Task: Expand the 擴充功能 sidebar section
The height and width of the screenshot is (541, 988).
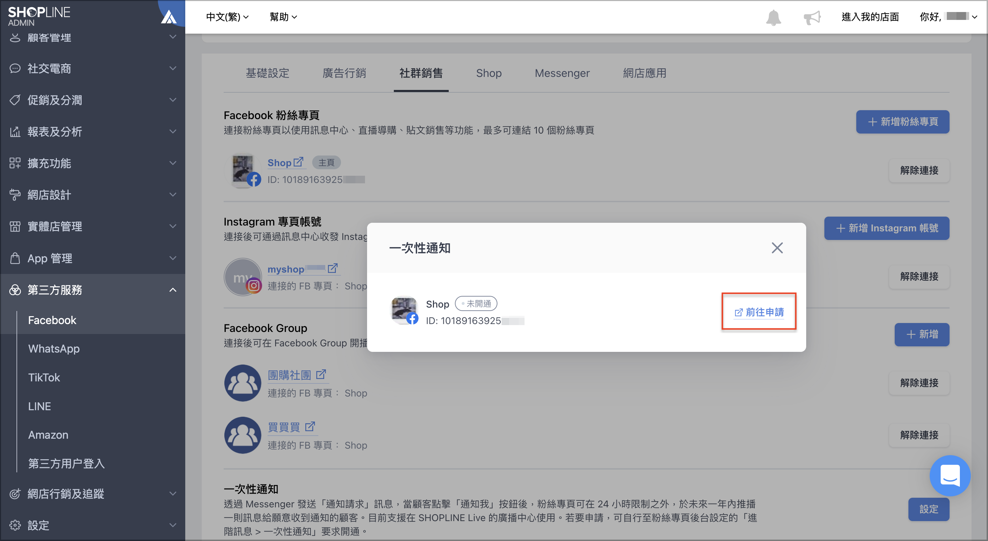Action: 173,163
